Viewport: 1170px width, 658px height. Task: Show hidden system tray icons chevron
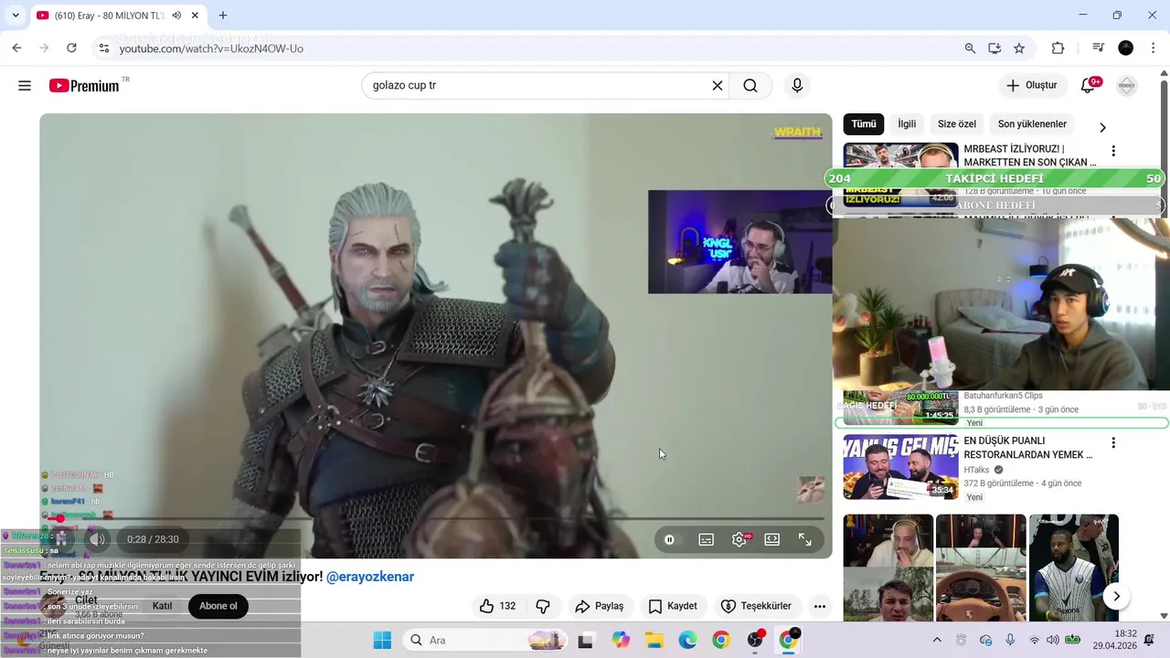pos(937,640)
